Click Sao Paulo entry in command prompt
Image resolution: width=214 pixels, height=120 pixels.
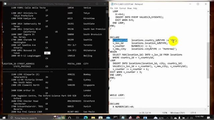tap(89, 112)
